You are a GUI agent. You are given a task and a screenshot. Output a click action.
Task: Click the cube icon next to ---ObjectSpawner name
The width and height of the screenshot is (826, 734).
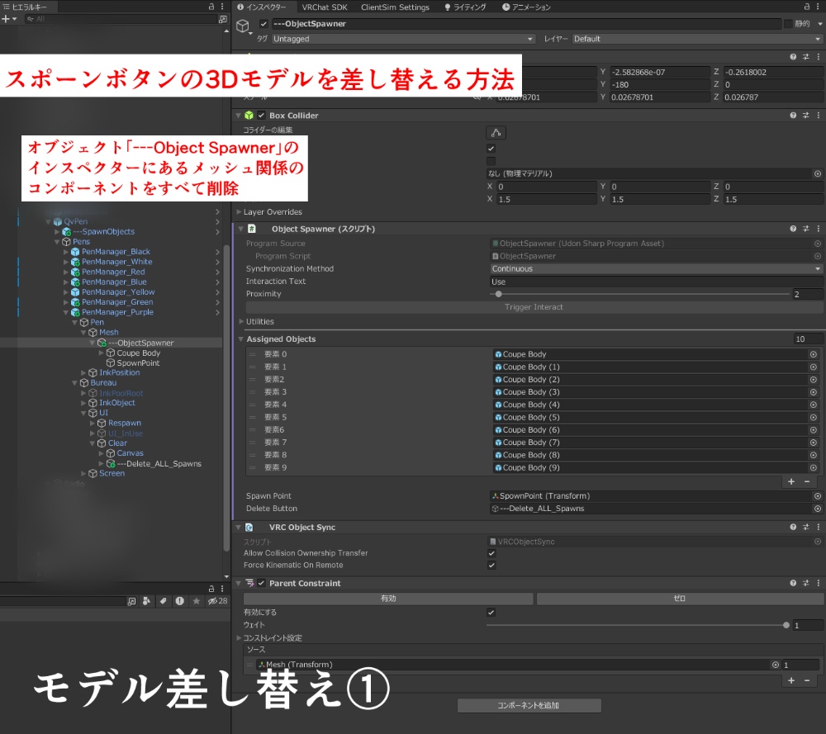pos(242,24)
